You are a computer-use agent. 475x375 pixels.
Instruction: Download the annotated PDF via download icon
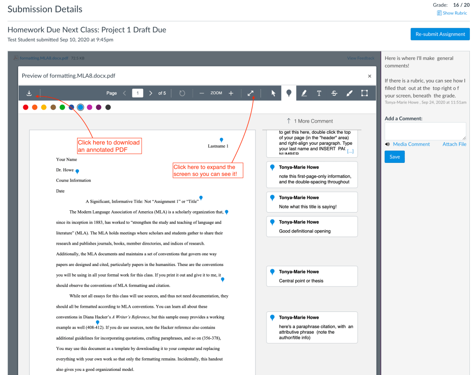(x=29, y=93)
